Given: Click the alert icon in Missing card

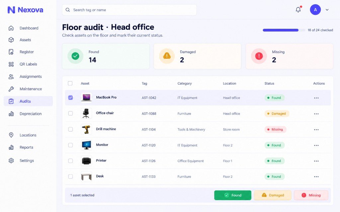Looking at the screenshot, I should click(x=259, y=56).
